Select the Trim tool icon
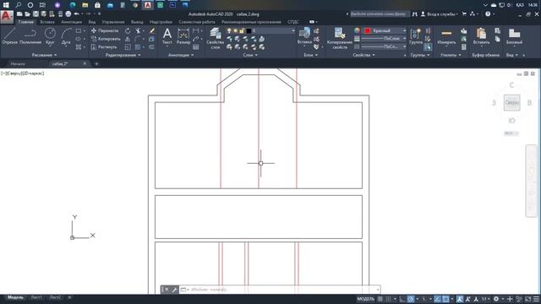 coord(138,30)
